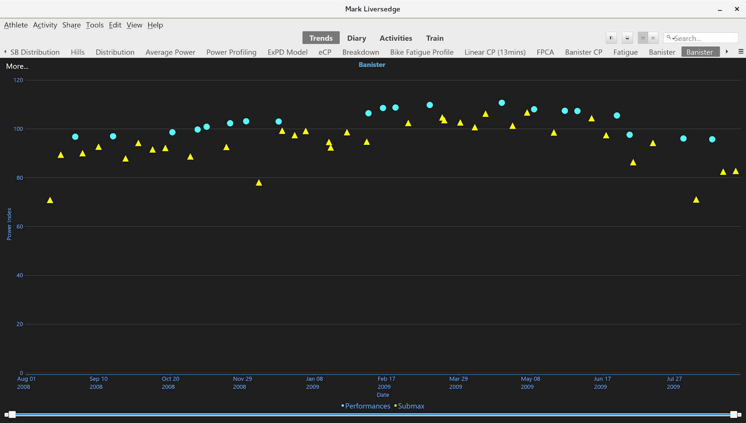The height and width of the screenshot is (423, 746).
Task: Select the Average Power tab
Action: point(170,52)
